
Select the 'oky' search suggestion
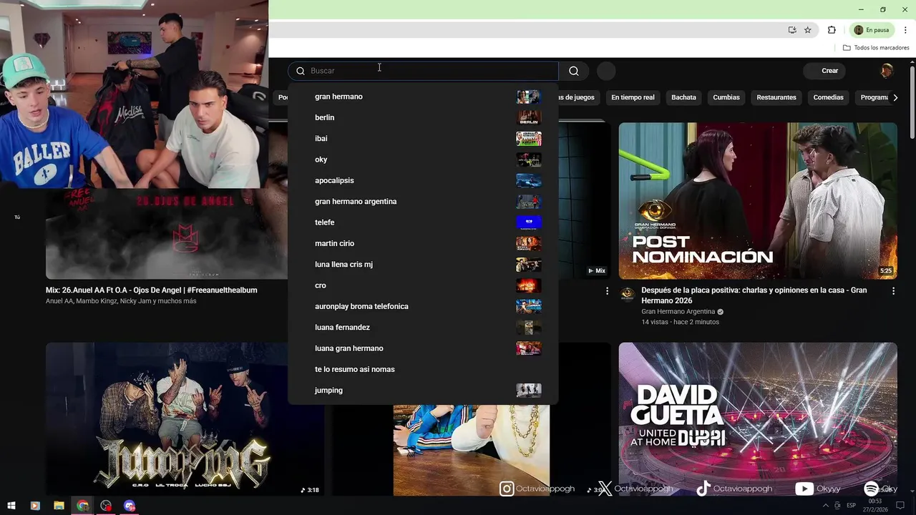[x=423, y=160]
